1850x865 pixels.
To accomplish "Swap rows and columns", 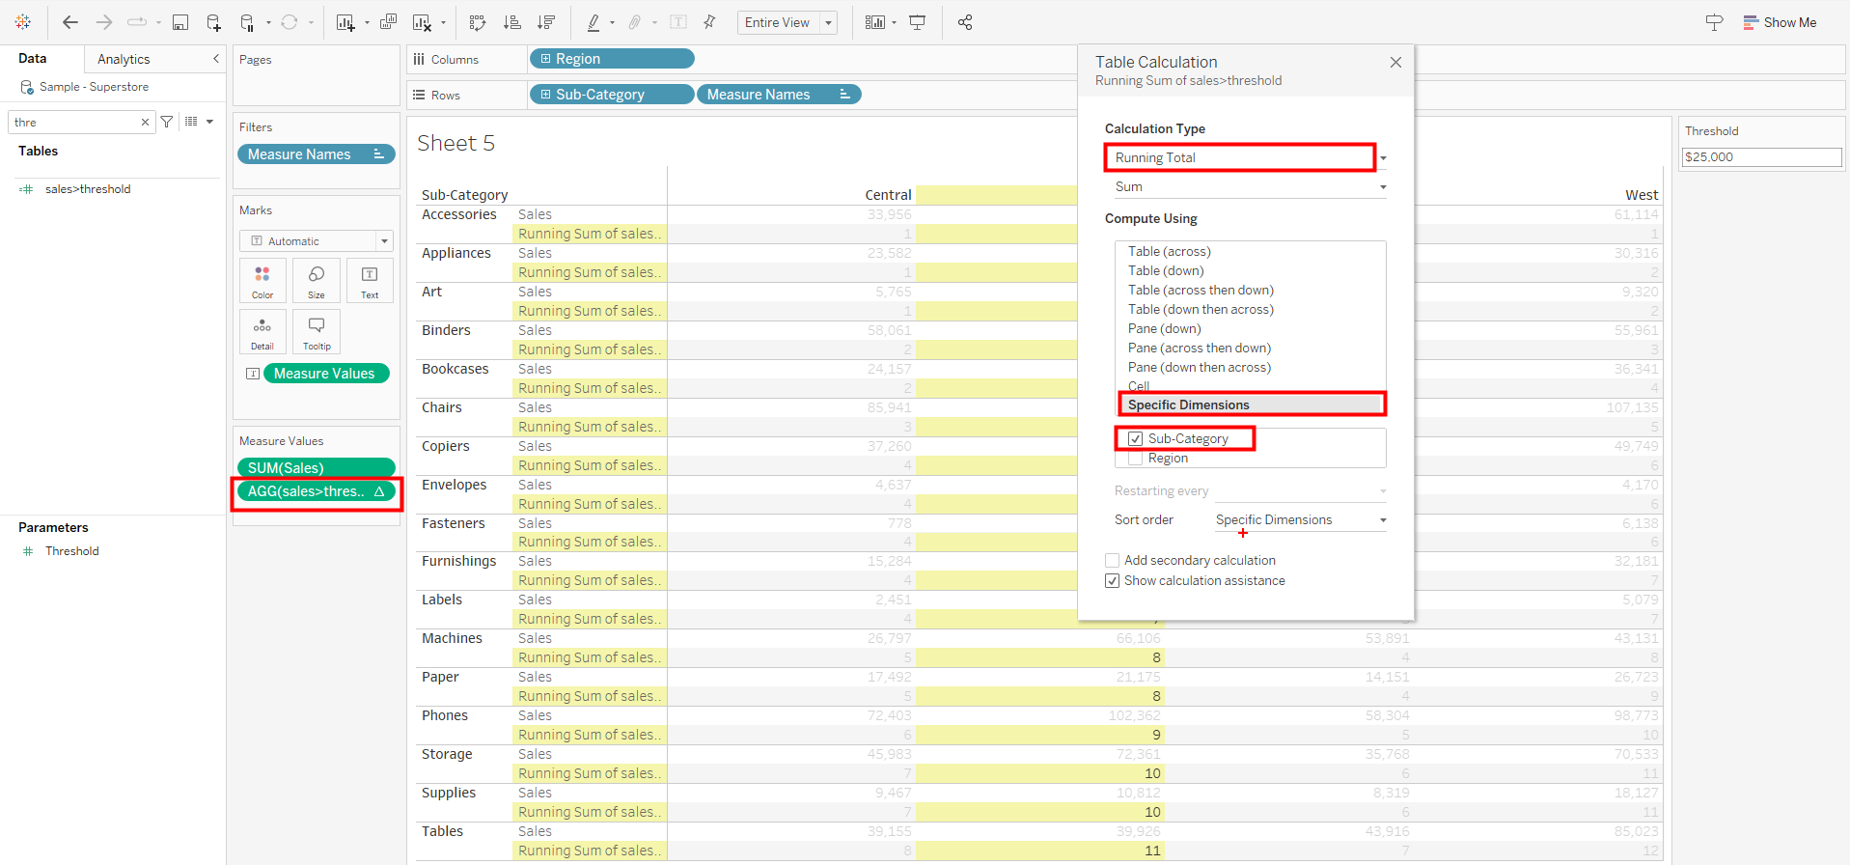I will click(477, 22).
